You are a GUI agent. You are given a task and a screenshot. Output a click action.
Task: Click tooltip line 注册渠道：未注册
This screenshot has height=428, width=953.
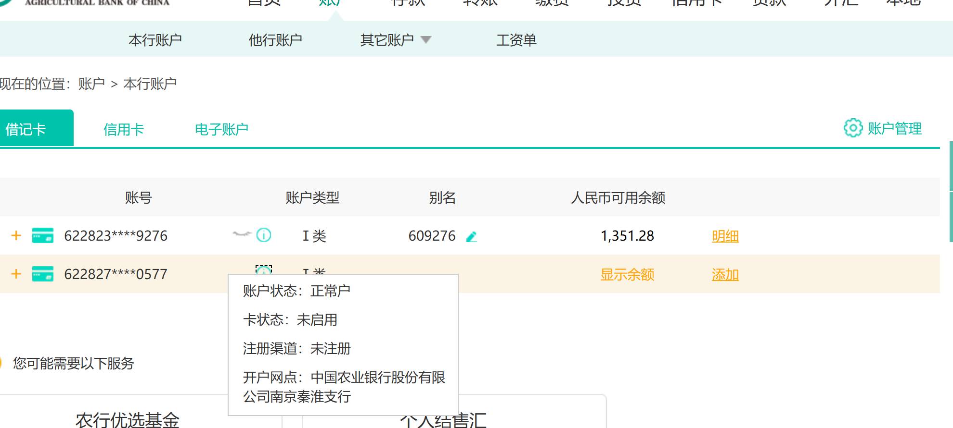coord(297,348)
